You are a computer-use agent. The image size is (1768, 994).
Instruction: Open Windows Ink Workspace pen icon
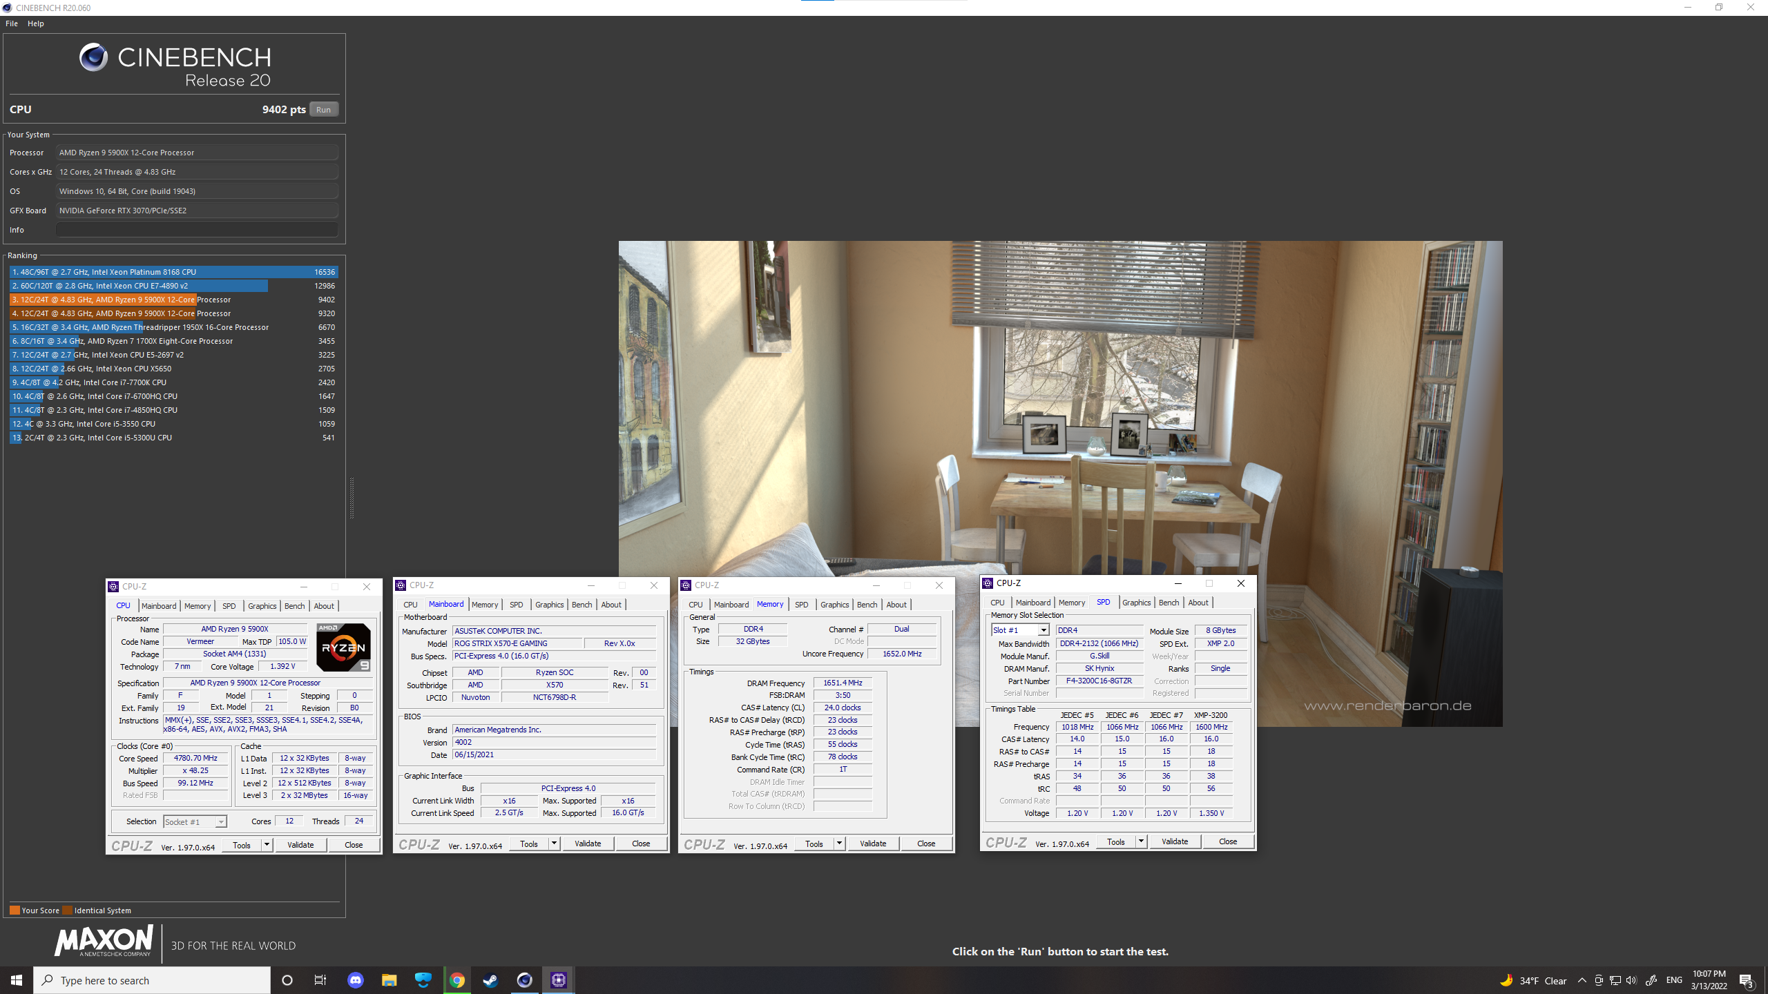click(1652, 980)
